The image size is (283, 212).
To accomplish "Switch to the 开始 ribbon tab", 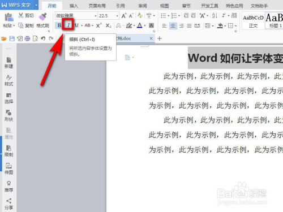I will [52, 6].
